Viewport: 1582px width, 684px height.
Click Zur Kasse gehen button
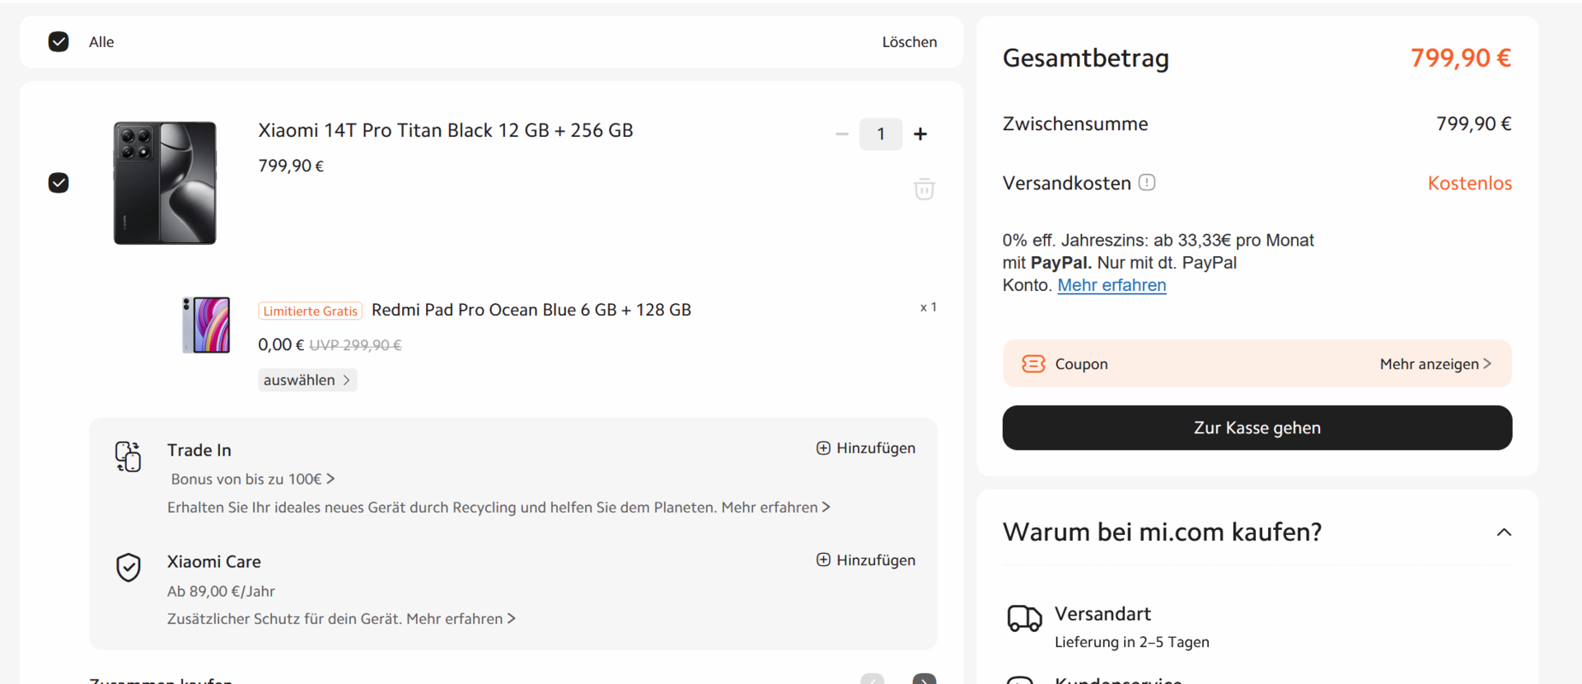(x=1257, y=428)
